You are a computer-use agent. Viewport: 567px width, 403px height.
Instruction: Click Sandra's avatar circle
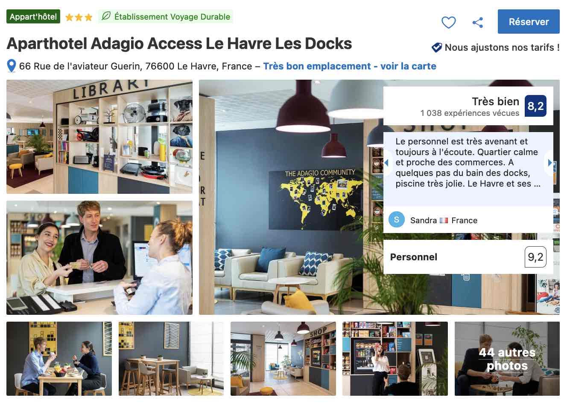(397, 220)
